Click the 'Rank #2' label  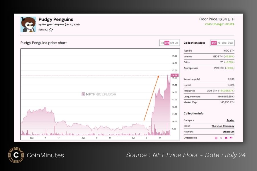pyautogui.click(x=43, y=30)
